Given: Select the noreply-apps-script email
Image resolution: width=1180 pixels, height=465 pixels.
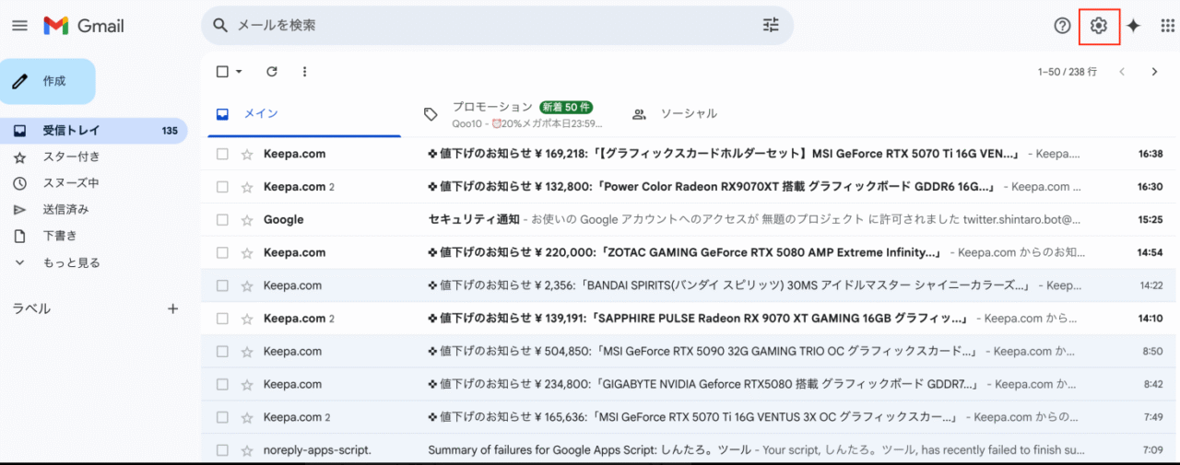Looking at the screenshot, I should pyautogui.click(x=222, y=450).
